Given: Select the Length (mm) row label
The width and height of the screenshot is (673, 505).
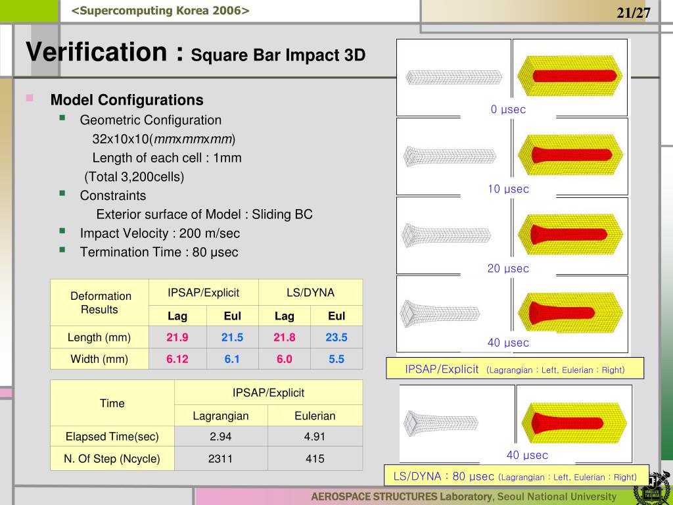Looking at the screenshot, I should [100, 337].
